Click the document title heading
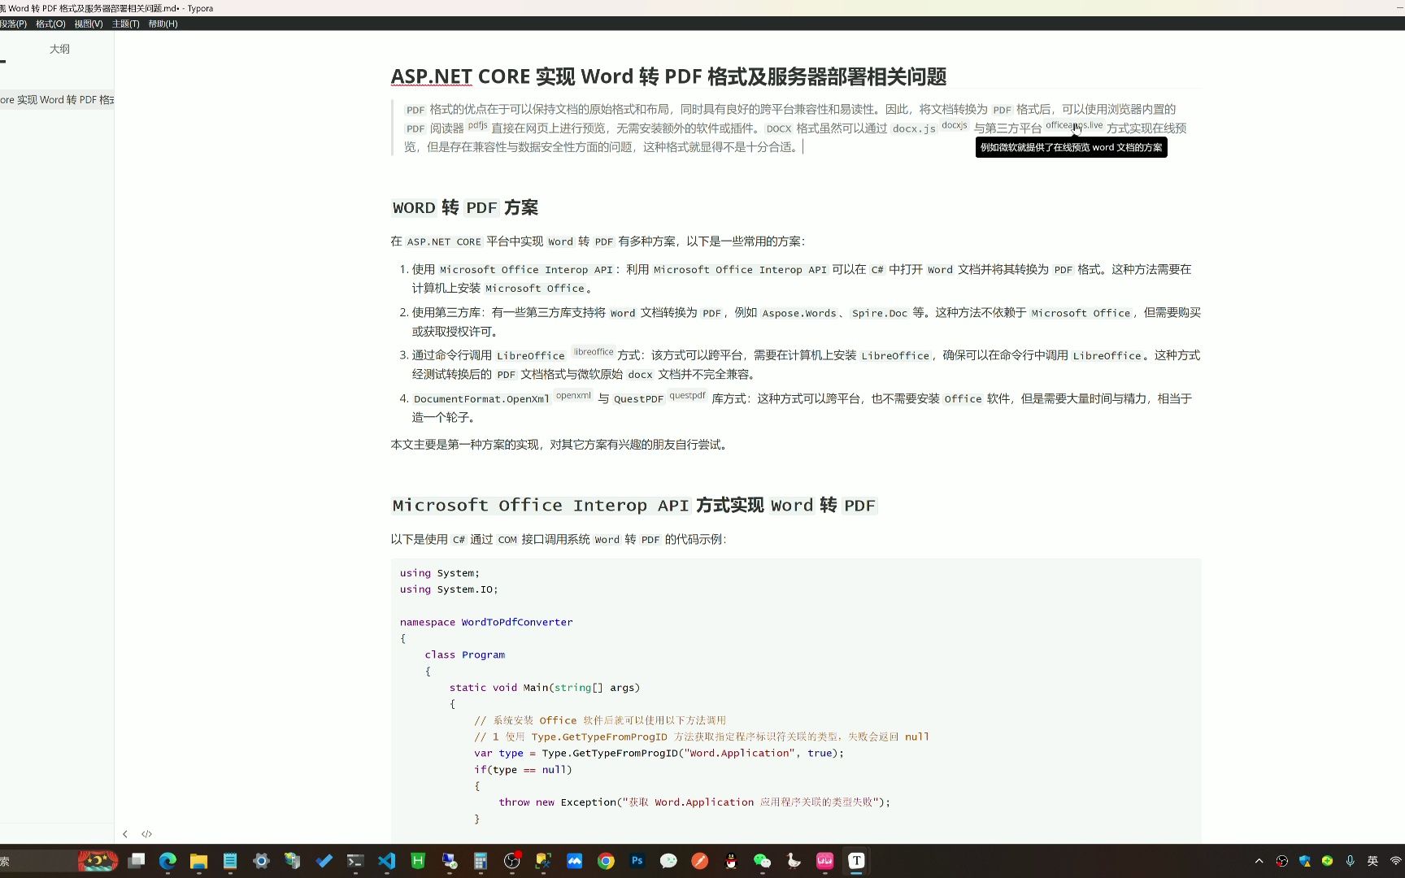The height and width of the screenshot is (878, 1405). [x=668, y=76]
